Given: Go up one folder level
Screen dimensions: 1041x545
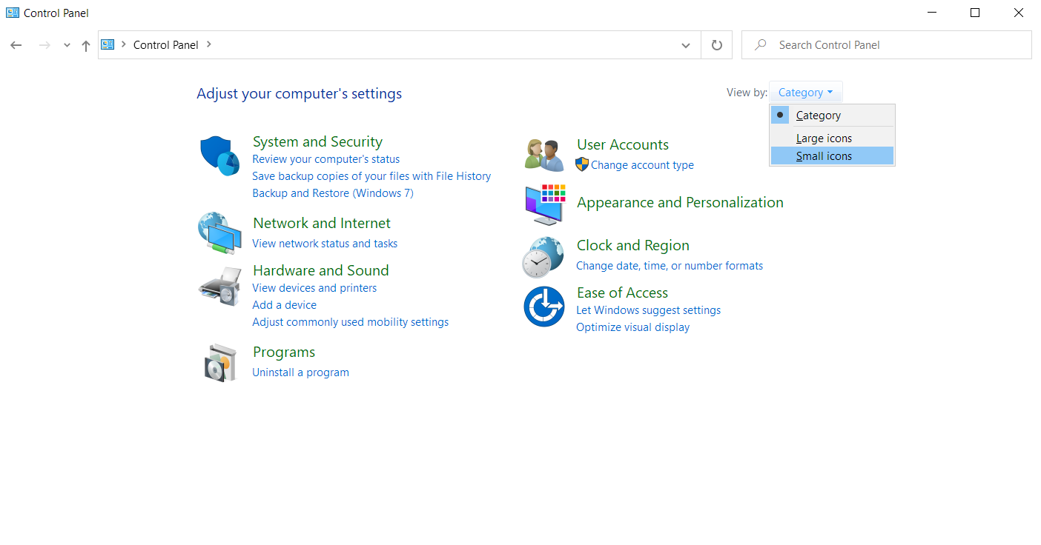Looking at the screenshot, I should [x=86, y=45].
